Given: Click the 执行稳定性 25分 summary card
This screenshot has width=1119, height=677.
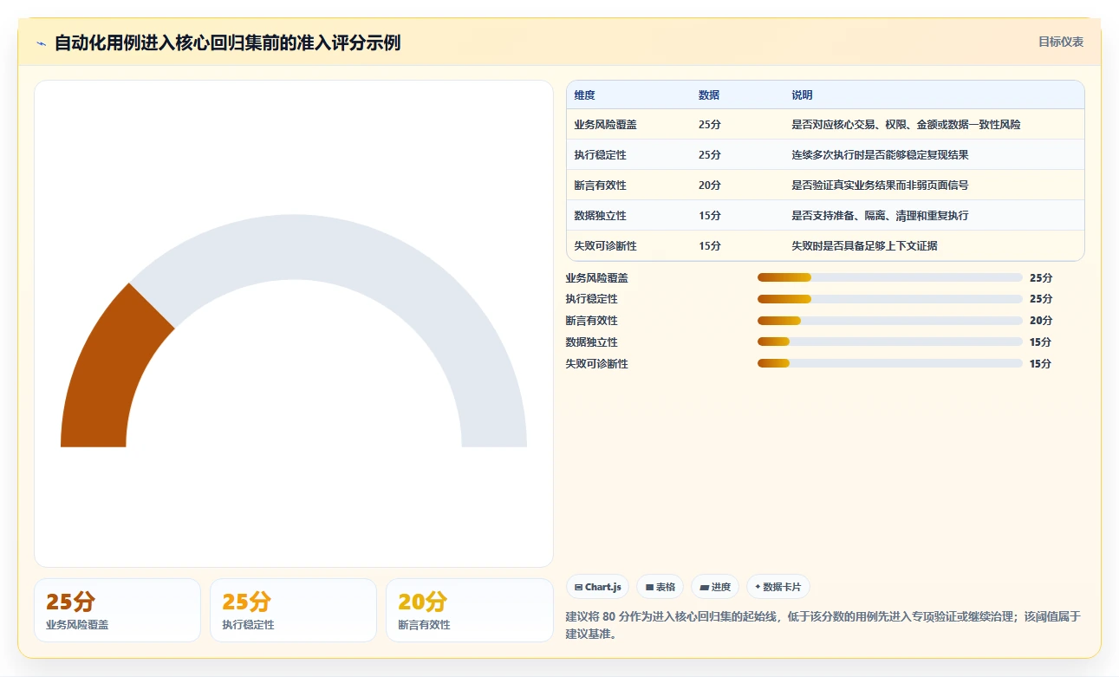Looking at the screenshot, I should [293, 610].
